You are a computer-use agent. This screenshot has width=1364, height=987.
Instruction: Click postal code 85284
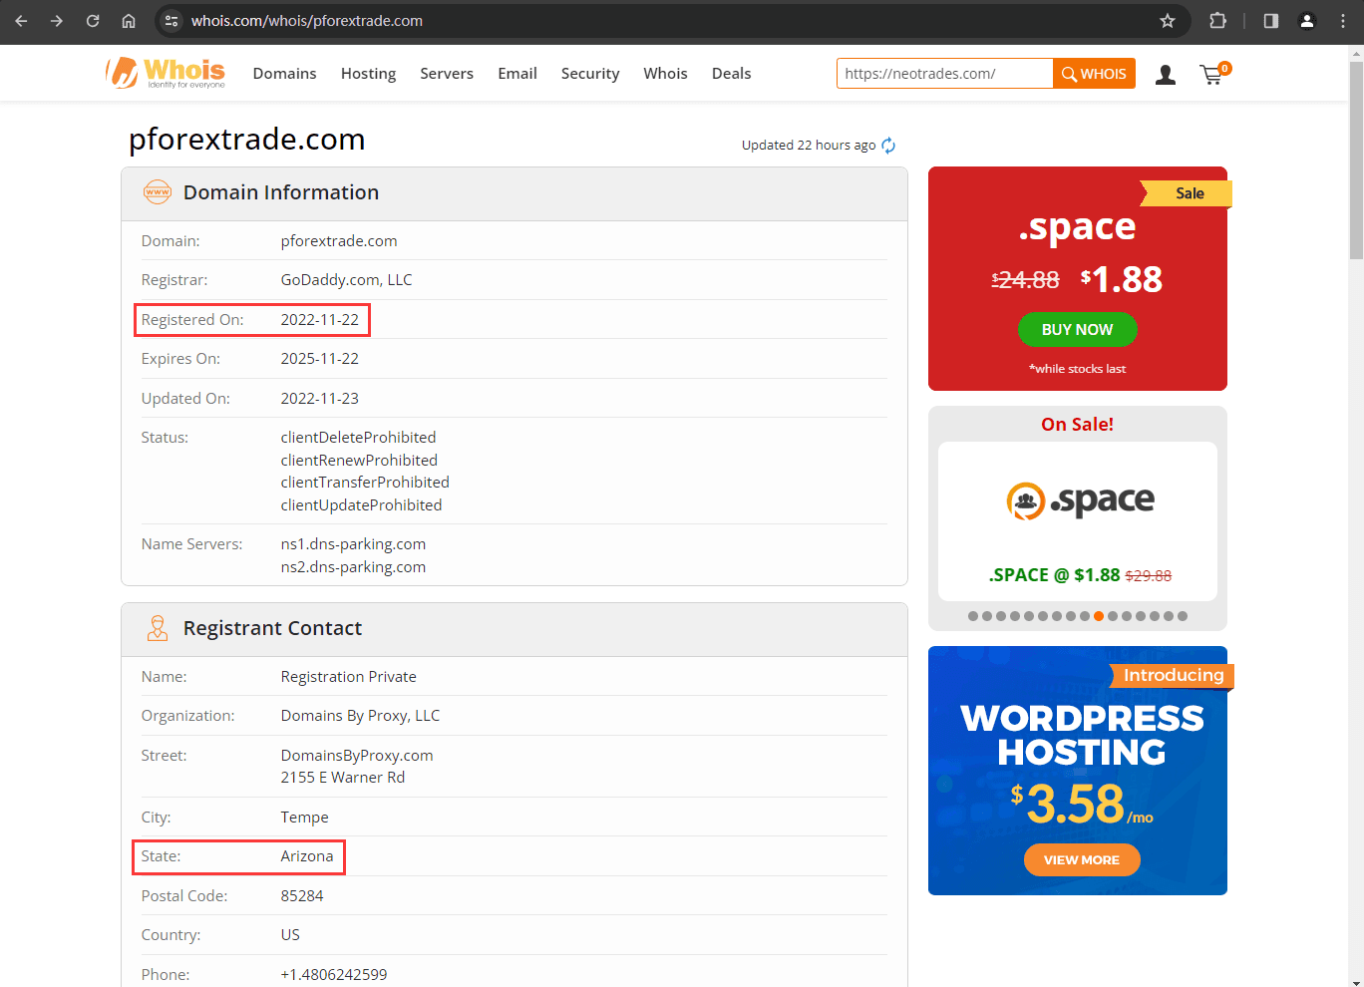302,896
